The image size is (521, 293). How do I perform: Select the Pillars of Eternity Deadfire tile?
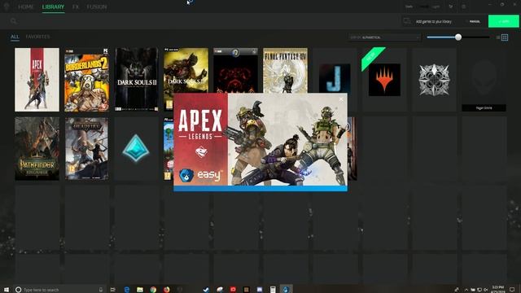click(x=87, y=148)
